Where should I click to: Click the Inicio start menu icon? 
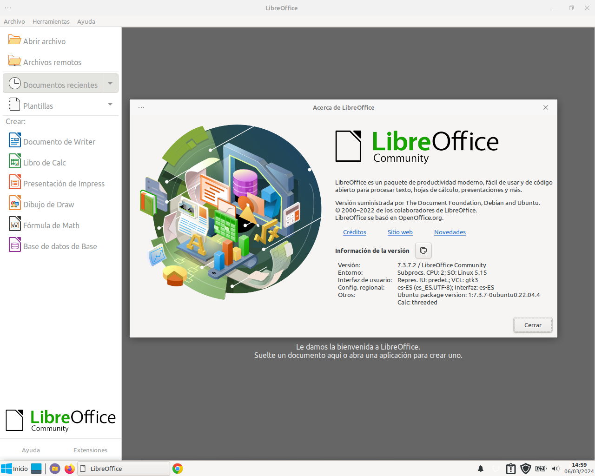tap(7, 469)
